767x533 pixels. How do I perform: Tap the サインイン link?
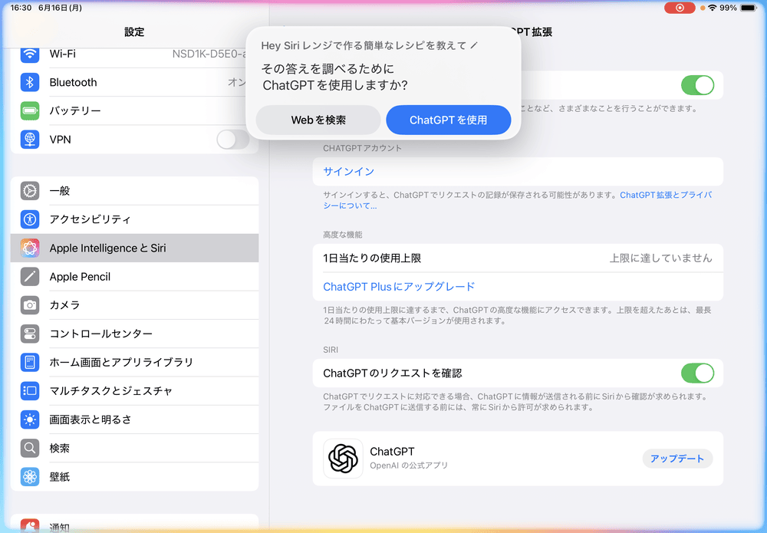pos(349,172)
